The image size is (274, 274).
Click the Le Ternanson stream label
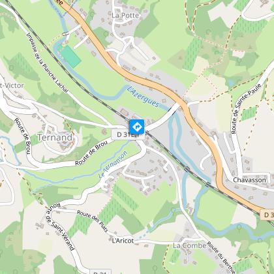tap(113, 165)
